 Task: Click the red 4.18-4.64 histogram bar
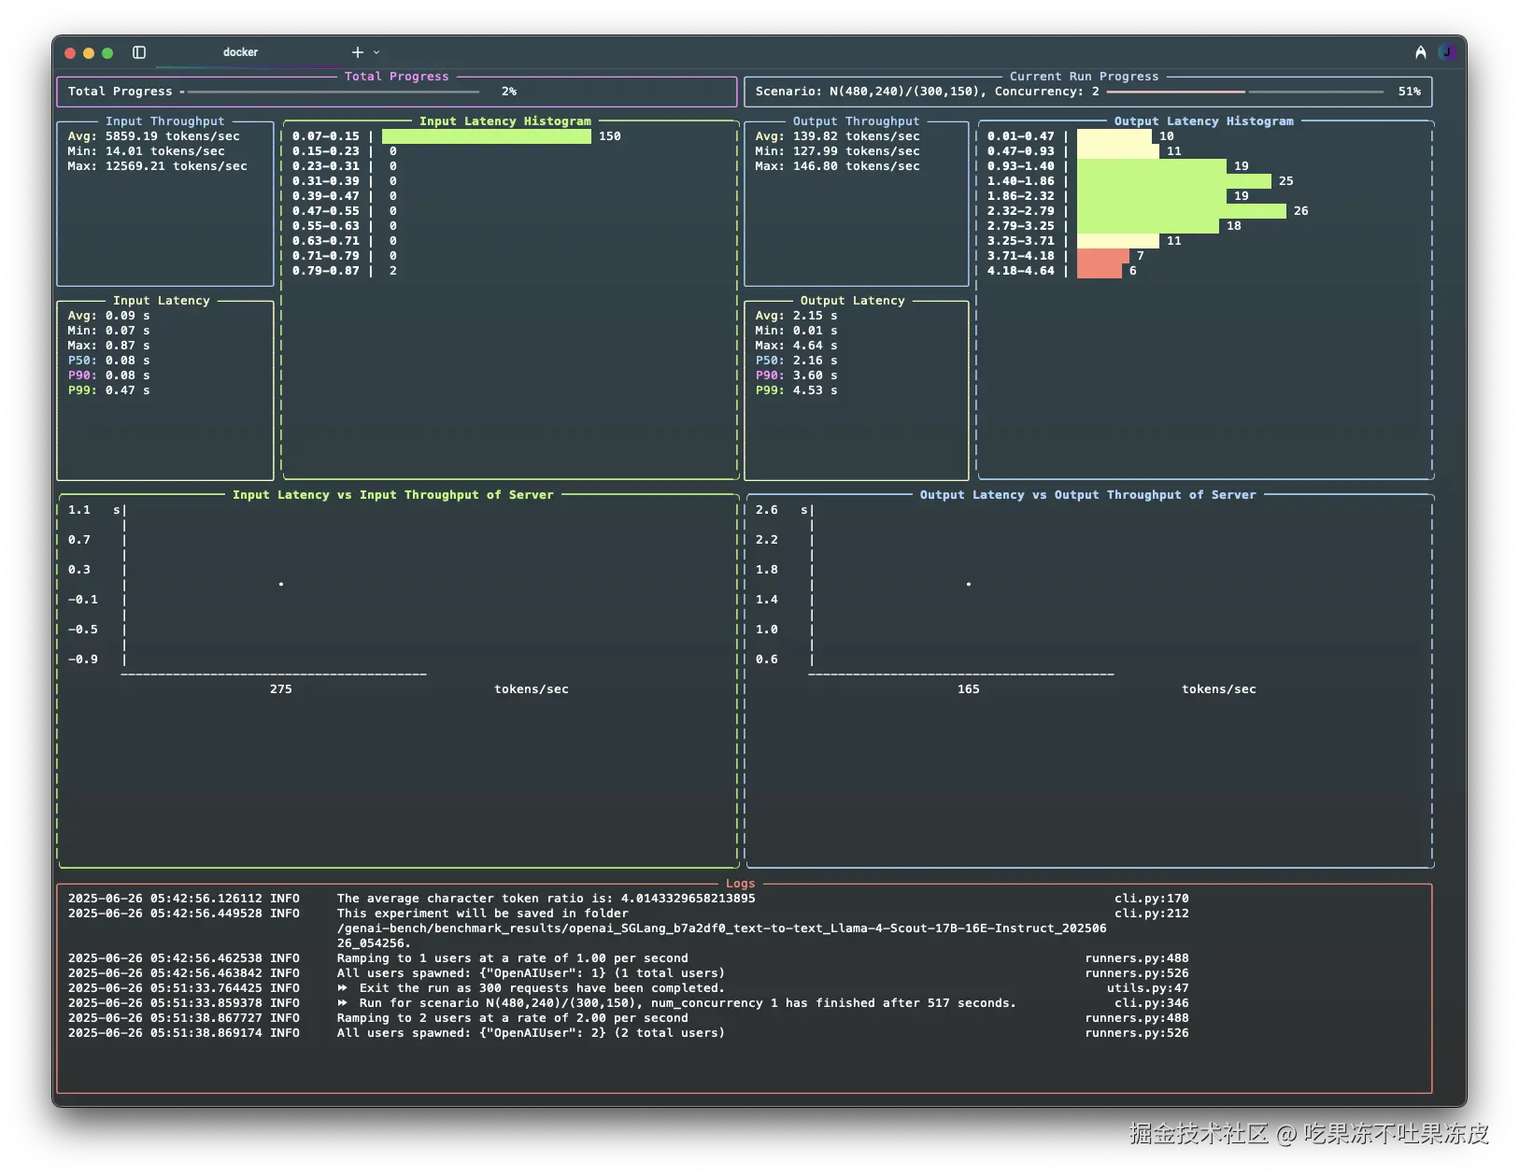click(x=1100, y=271)
